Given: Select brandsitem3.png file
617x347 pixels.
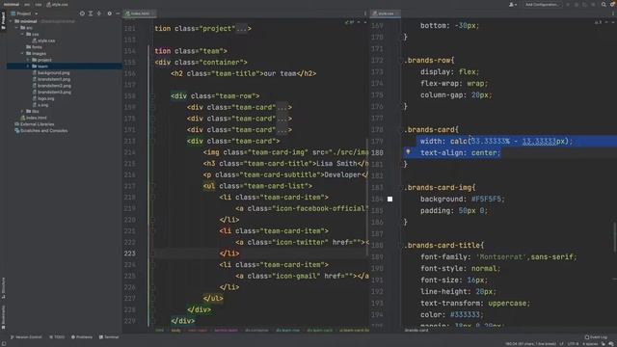Looking at the screenshot, I should pyautogui.click(x=52, y=93).
